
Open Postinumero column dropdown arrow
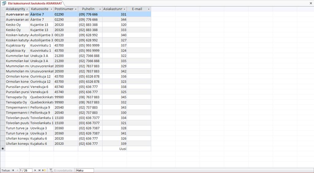pyautogui.click(x=75, y=9)
